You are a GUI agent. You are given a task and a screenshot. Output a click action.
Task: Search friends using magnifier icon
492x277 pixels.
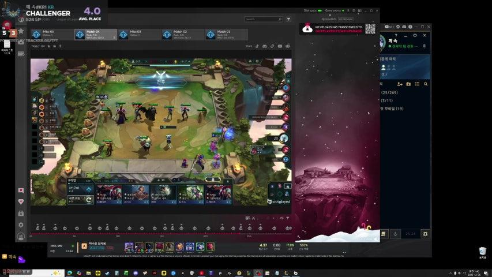click(x=426, y=84)
